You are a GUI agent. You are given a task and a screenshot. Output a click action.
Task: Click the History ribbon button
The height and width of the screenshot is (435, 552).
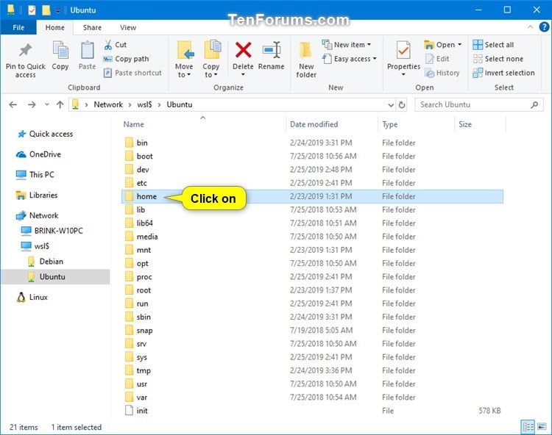442,73
